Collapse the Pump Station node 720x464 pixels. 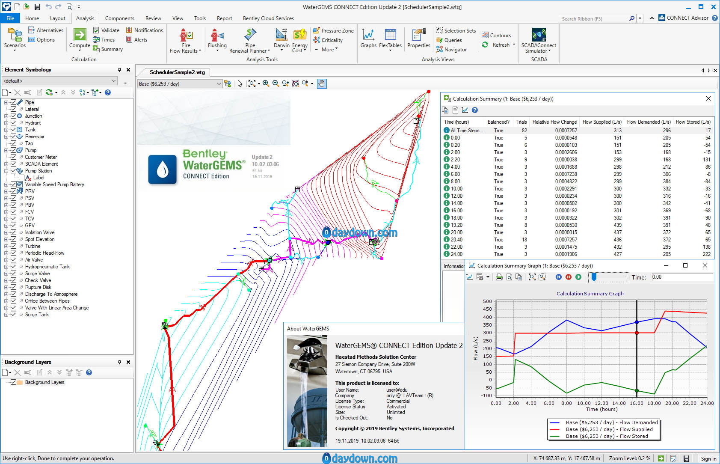click(x=6, y=171)
